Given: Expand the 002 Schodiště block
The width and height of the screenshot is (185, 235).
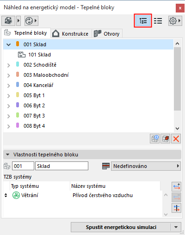Looking at the screenshot, I should tap(9, 65).
